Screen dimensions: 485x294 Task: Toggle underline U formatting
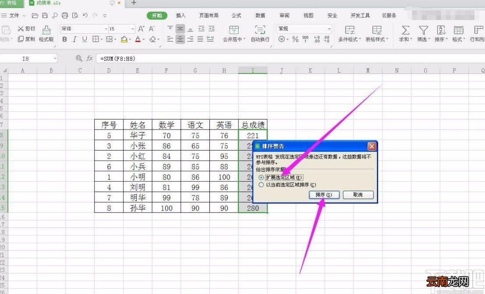(x=85, y=39)
